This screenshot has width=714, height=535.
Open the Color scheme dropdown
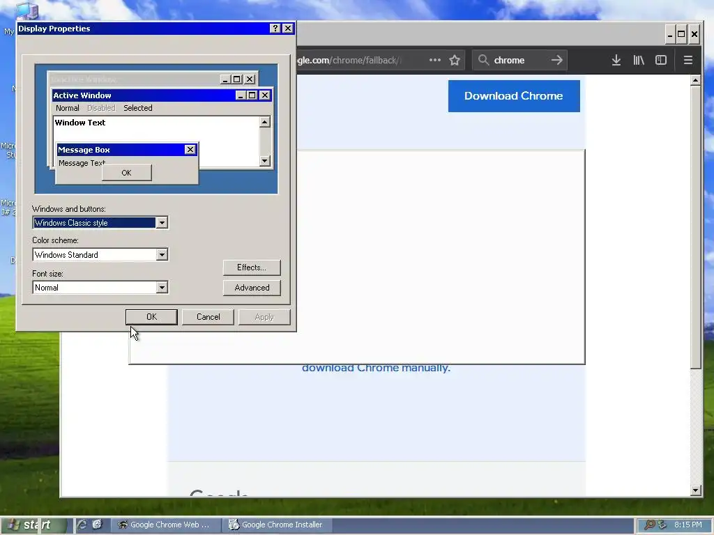(162, 255)
